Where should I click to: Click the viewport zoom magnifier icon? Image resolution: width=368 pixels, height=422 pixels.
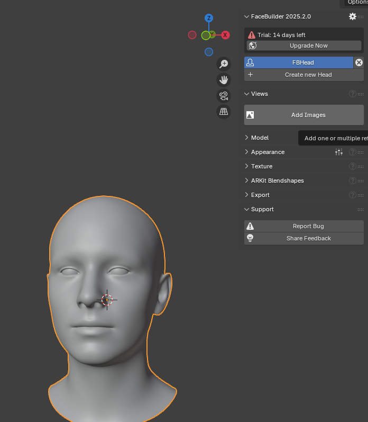(224, 64)
